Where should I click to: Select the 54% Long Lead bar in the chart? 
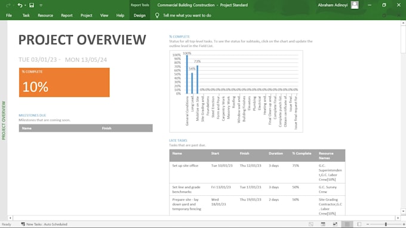pos(192,83)
